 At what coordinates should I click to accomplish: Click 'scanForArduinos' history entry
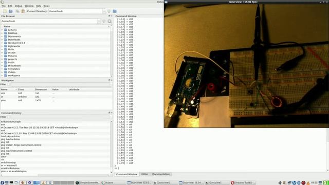[x=10, y=168]
